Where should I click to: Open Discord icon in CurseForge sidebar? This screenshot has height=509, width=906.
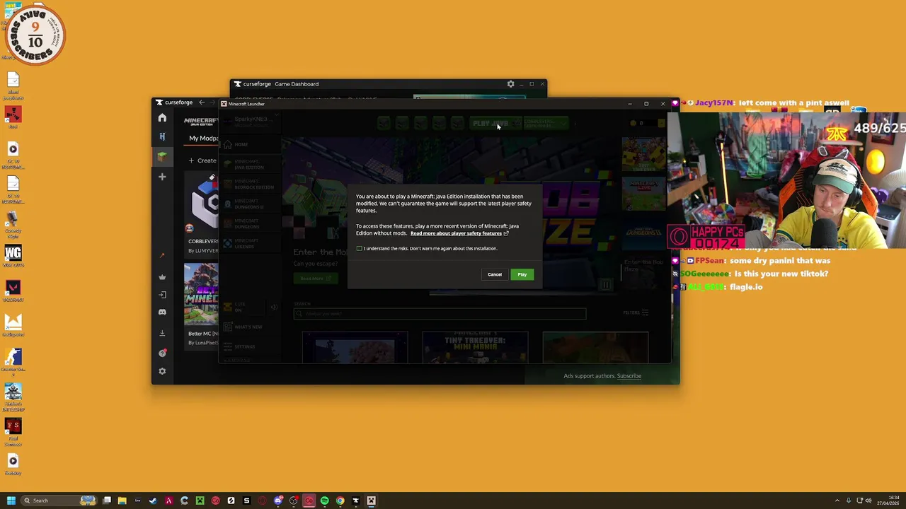tap(162, 312)
